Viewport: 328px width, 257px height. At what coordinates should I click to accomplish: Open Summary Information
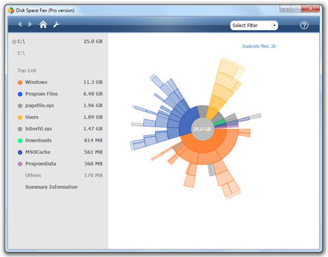tap(51, 187)
